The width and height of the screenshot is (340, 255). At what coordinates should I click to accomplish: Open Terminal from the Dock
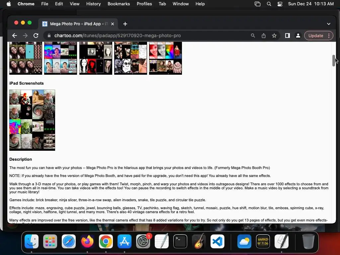[180, 241]
